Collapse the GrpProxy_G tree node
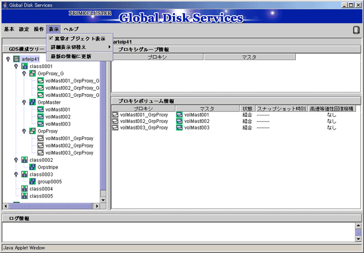Image resolution: width=364 pixels, height=253 pixels. coord(24,74)
